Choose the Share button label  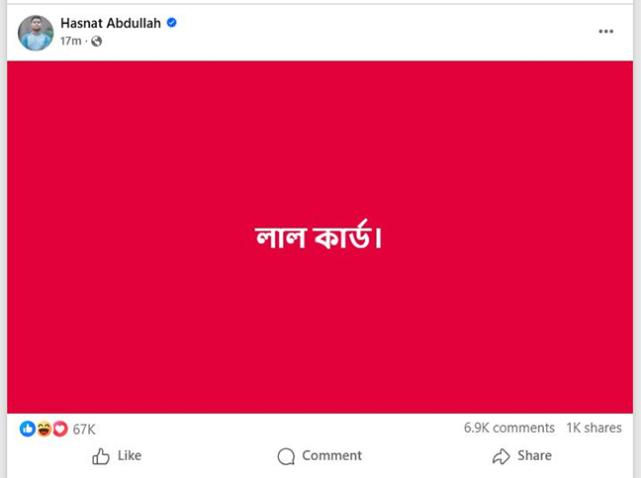pos(534,456)
